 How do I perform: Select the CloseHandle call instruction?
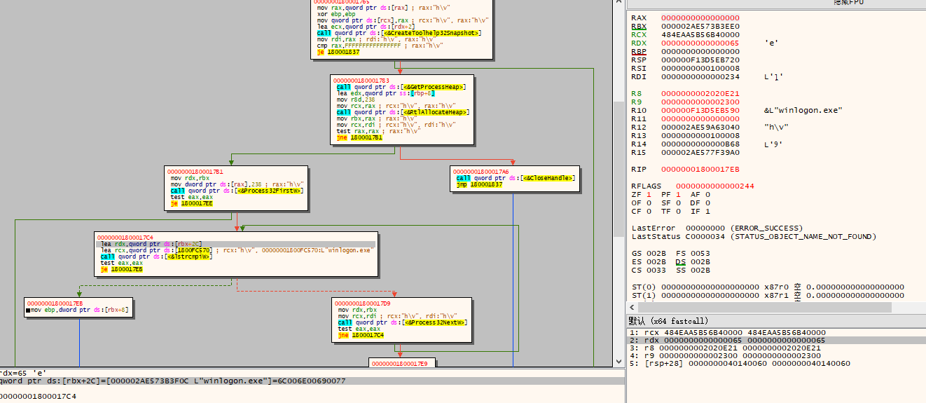pyautogui.click(x=516, y=178)
